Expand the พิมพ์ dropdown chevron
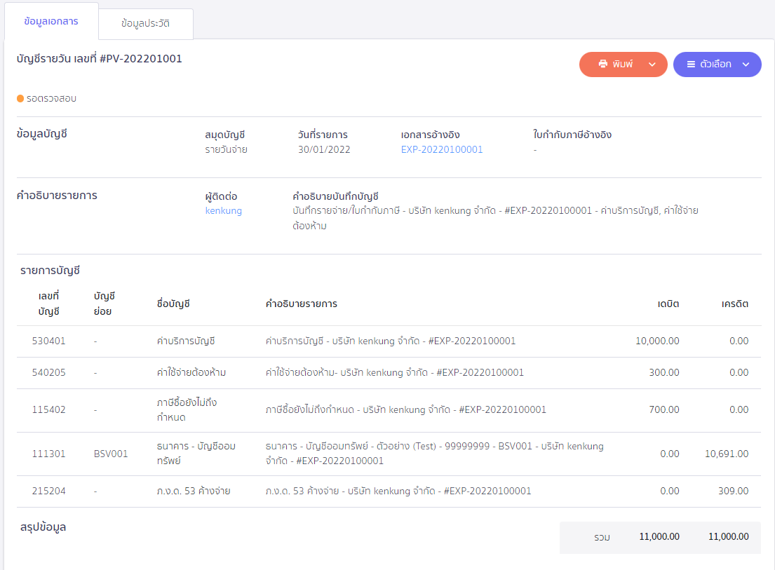 pos(652,65)
